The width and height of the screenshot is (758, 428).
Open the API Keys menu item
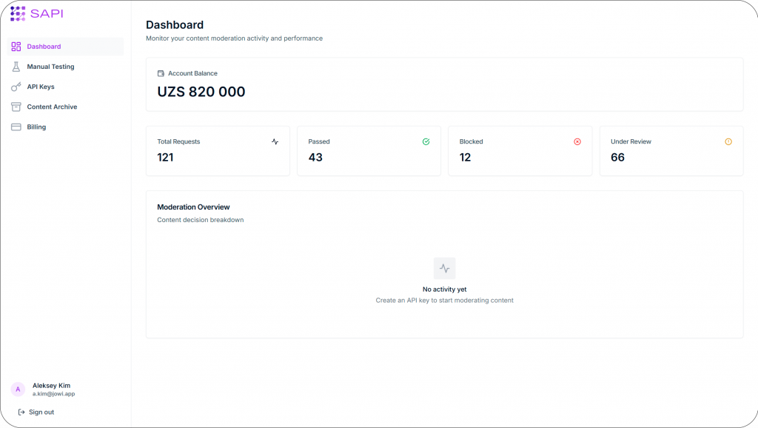pos(41,87)
